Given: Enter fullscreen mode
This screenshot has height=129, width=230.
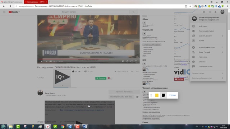Looking at the screenshot, I should tap(136, 61).
